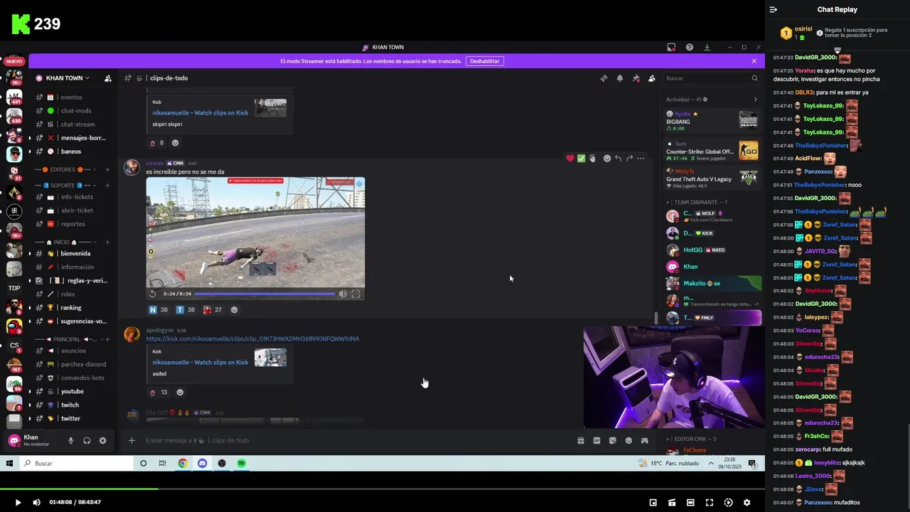Toggle Discord headphones deafen
The width and height of the screenshot is (910, 512).
coord(87,441)
